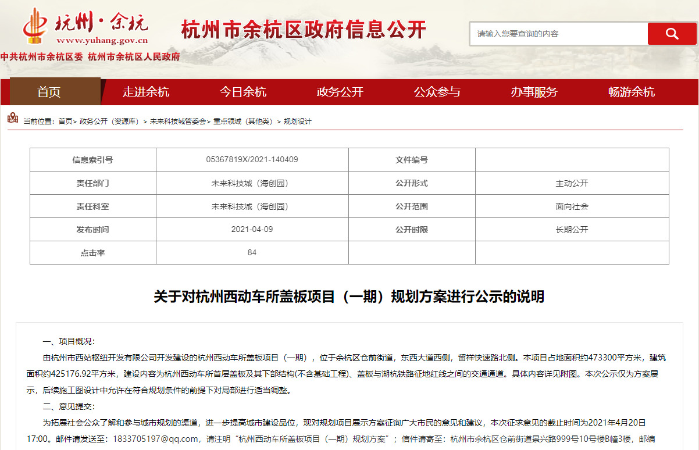The width and height of the screenshot is (699, 450).
Task: Select 畅游余杭 in the navigation bar
Action: tap(631, 92)
